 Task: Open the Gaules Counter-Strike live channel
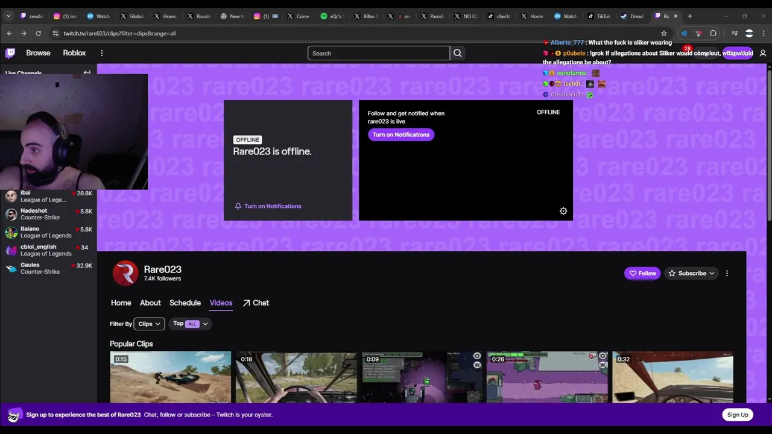coord(48,268)
